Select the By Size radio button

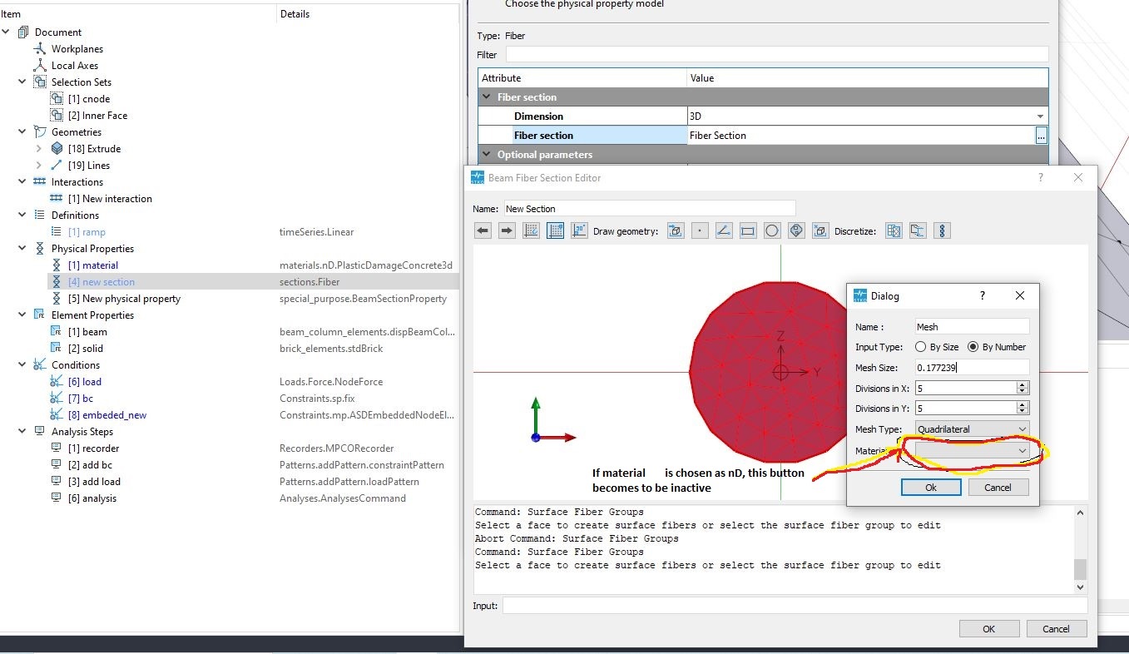(920, 347)
